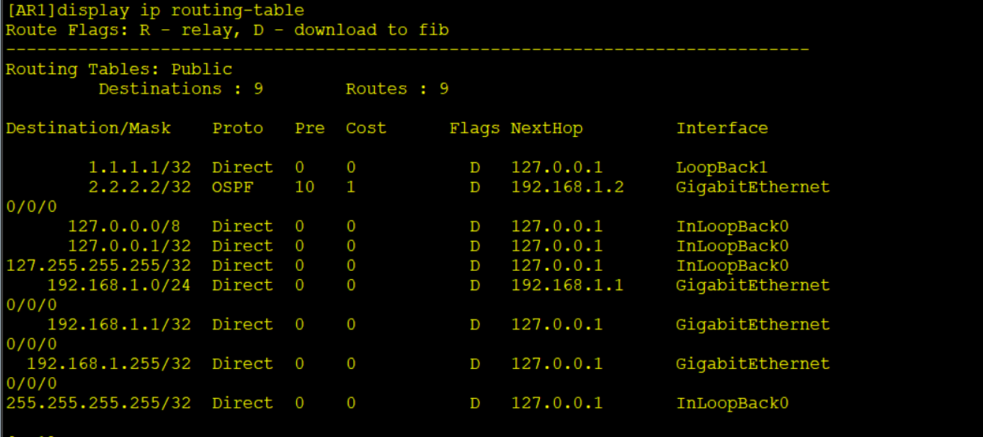Image resolution: width=983 pixels, height=437 pixels.
Task: Click the 'Destination/Mask' column header
Action: pyautogui.click(x=88, y=128)
